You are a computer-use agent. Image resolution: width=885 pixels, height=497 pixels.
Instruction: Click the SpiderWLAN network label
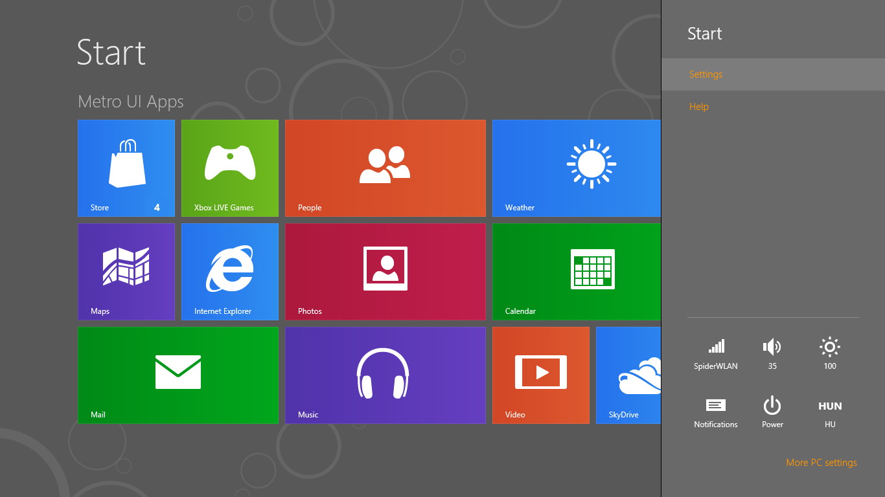[716, 366]
